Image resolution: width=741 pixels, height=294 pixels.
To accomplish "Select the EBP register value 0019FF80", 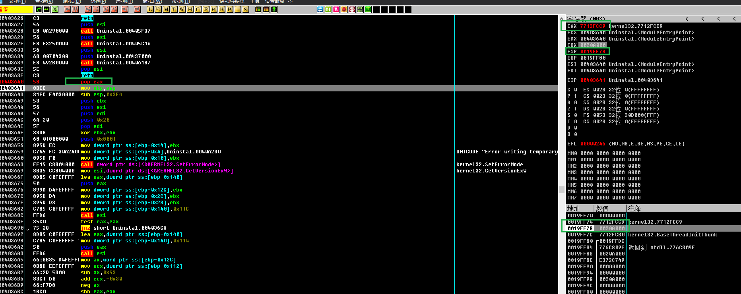I will click(x=592, y=58).
